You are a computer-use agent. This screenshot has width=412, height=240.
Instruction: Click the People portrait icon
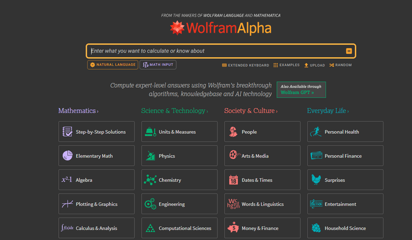(233, 132)
